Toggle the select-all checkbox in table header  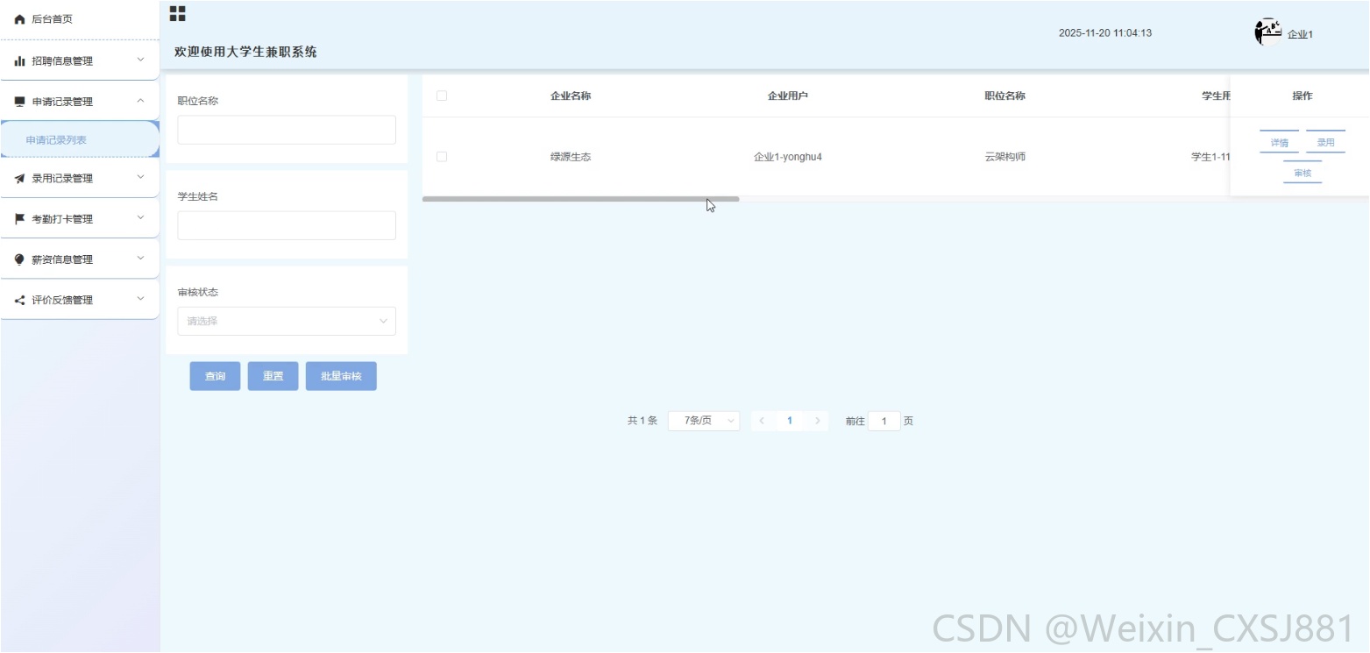pyautogui.click(x=442, y=96)
